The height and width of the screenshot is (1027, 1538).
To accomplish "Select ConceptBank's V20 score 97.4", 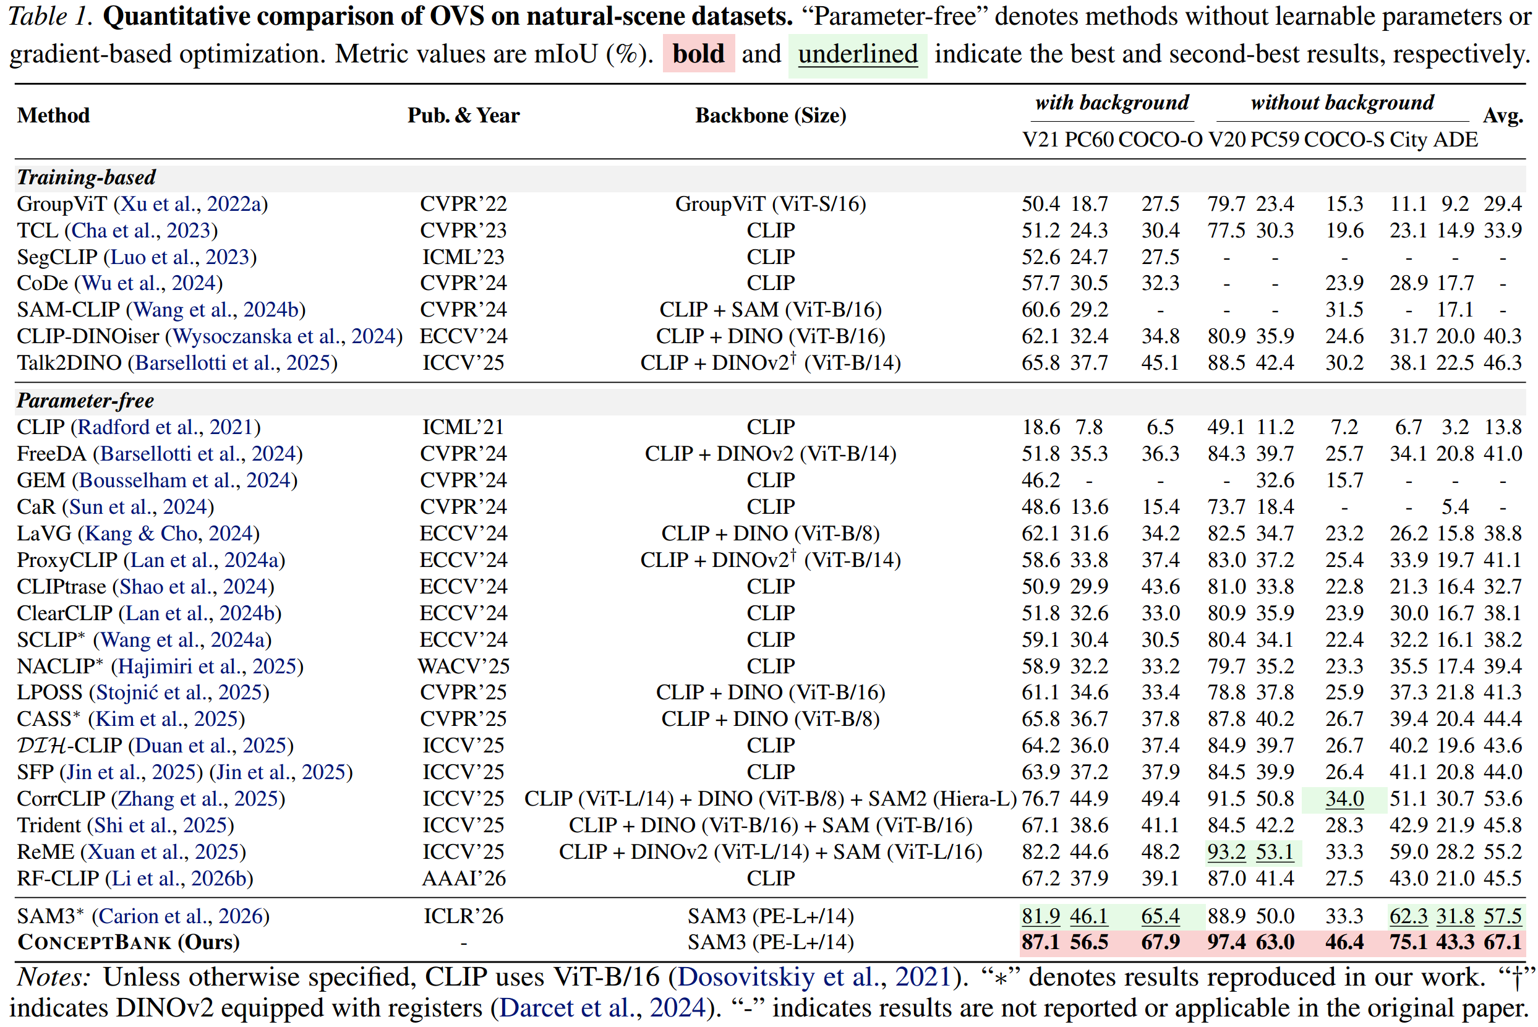I will click(x=1227, y=942).
